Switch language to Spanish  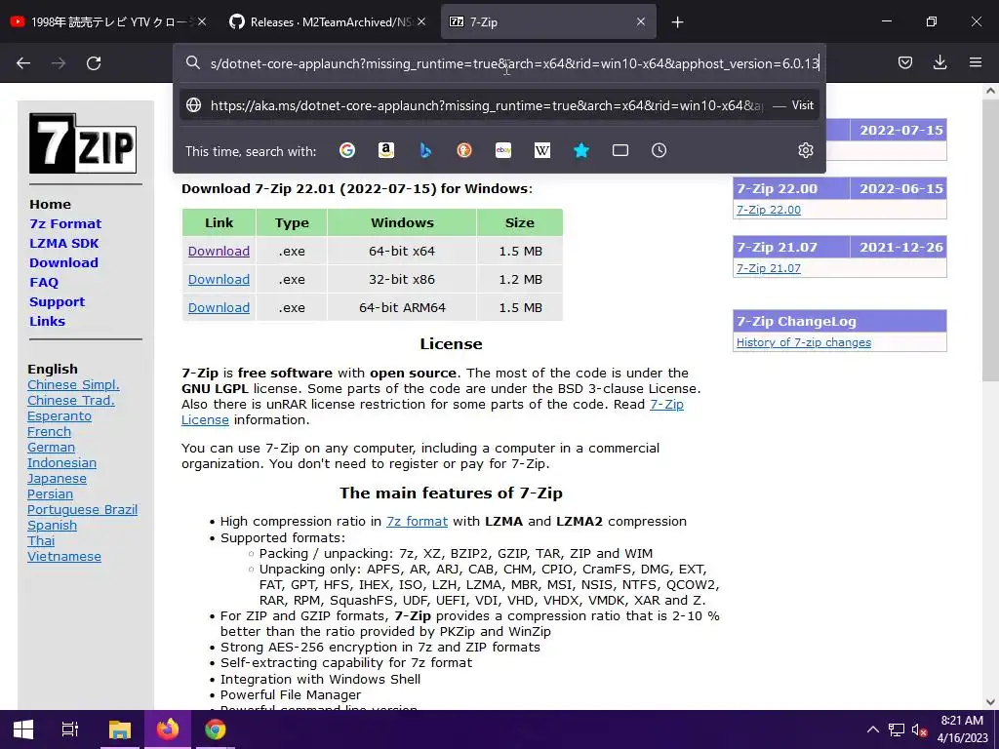pyautogui.click(x=52, y=525)
